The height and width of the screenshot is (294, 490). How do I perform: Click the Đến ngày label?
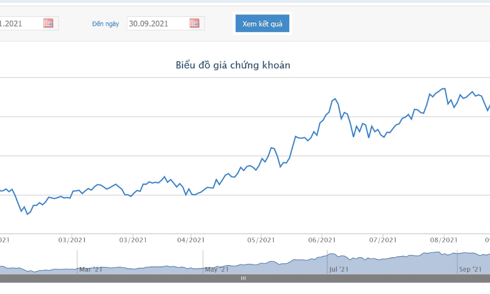pyautogui.click(x=105, y=24)
